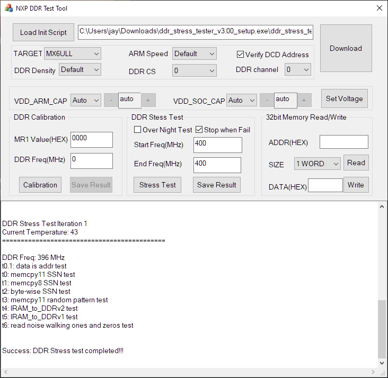This screenshot has height=378, width=388.
Task: Click 't0: memcpy11 SSN test' line
Action: click(39, 274)
